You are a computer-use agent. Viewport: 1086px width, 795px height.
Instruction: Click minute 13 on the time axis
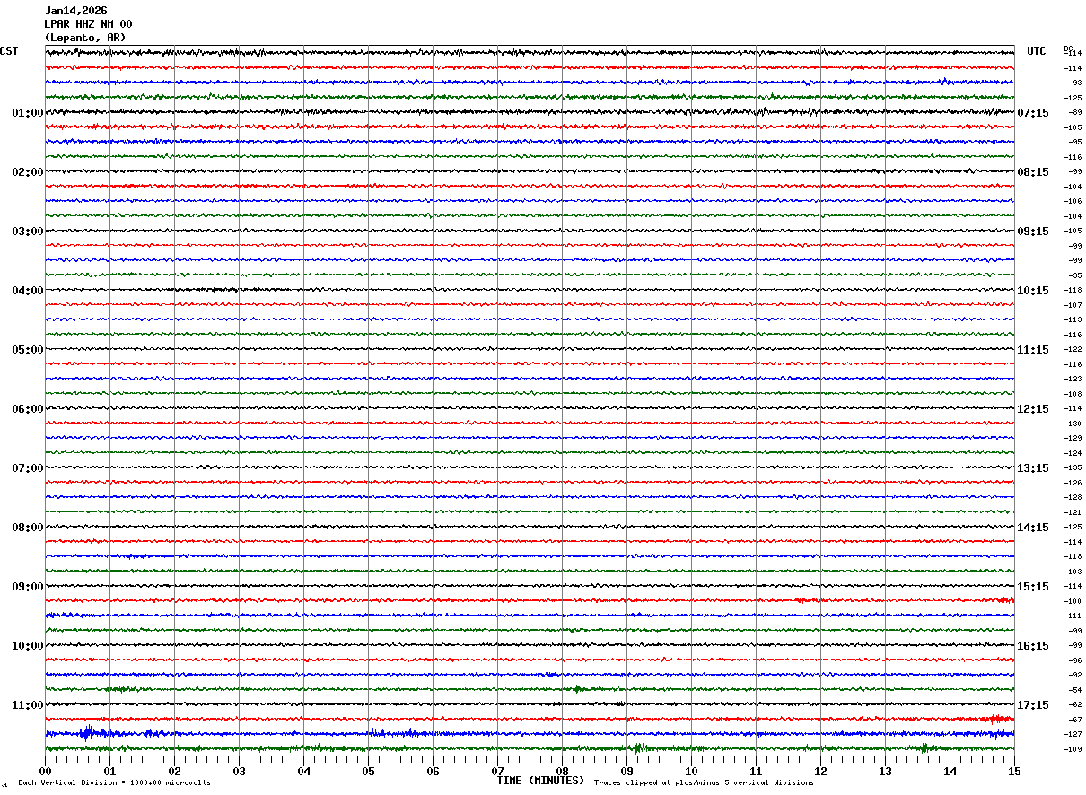pos(885,771)
